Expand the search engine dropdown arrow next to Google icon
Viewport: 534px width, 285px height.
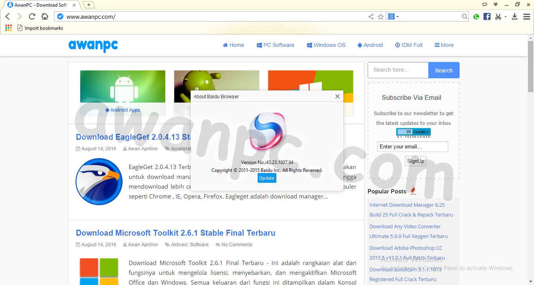click(x=397, y=16)
